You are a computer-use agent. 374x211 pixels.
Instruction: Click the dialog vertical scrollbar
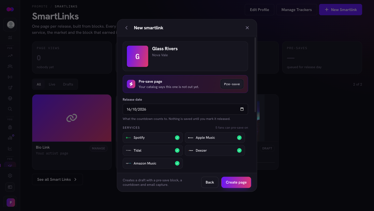coord(255,75)
